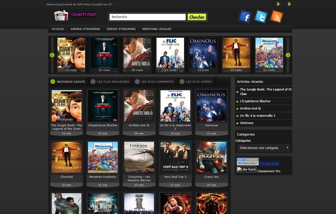This screenshot has height=214, width=336.
Task: Click the Conjuring : Les dossiers Warren title
Action: click(x=139, y=178)
